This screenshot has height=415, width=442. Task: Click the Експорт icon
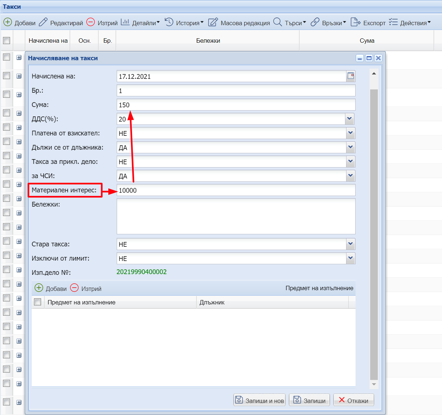[355, 22]
